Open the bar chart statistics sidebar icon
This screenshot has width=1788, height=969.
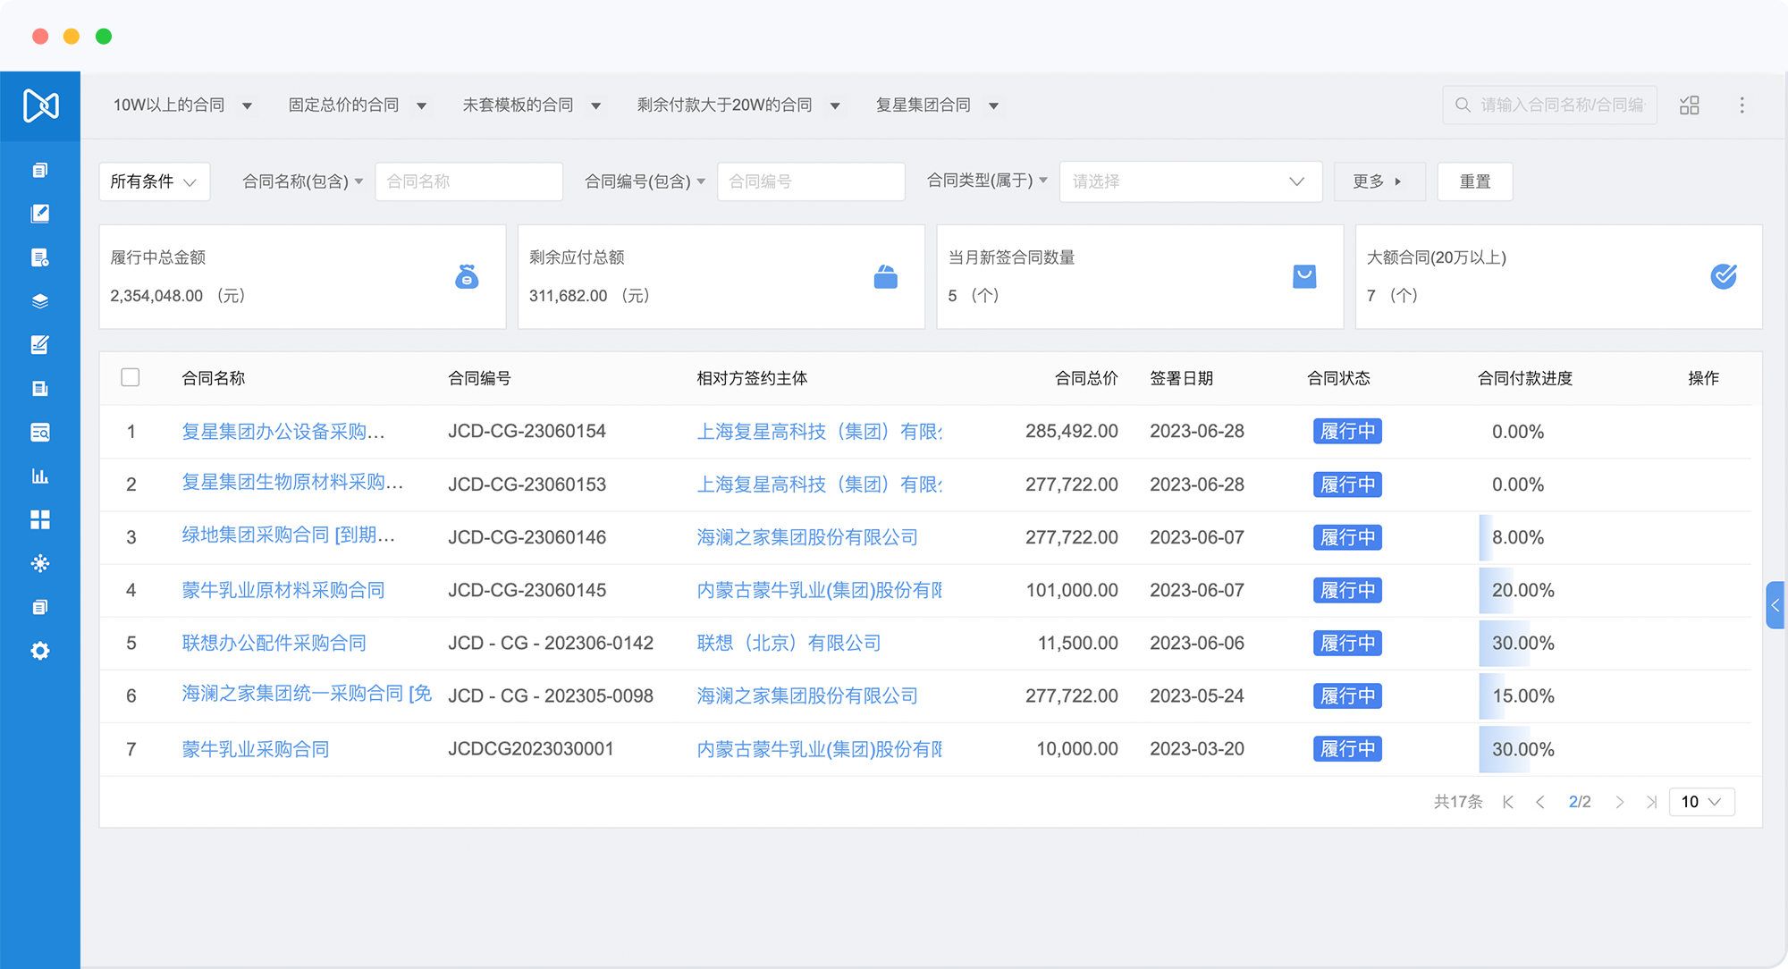[x=40, y=476]
